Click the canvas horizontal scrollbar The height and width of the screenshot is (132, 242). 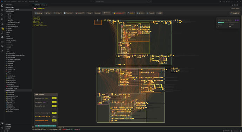(x=137, y=127)
